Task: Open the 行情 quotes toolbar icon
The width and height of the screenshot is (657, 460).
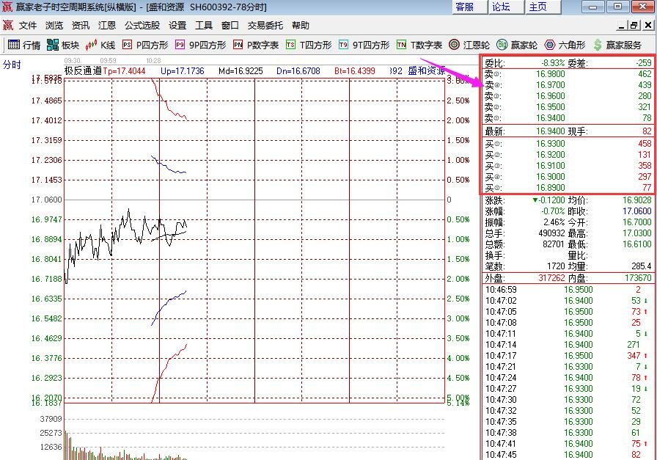Action: click(24, 45)
